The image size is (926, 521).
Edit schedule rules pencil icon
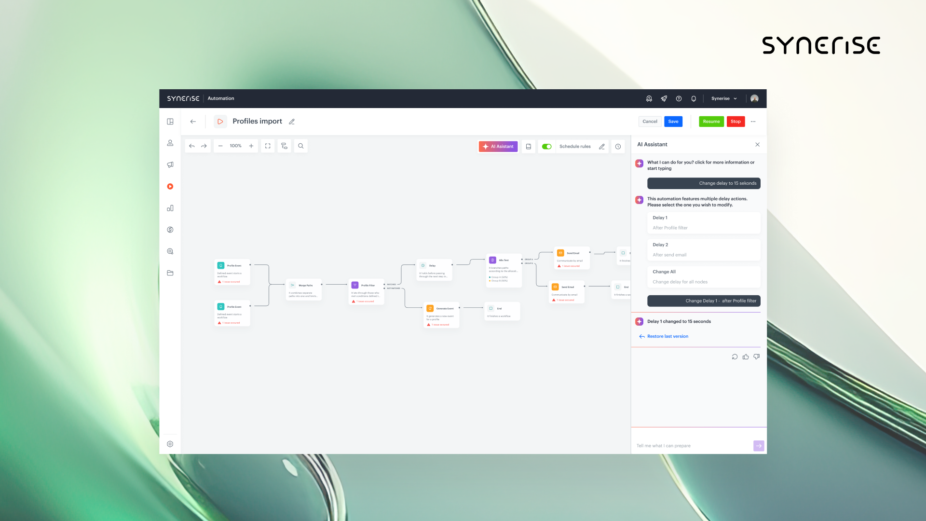point(601,147)
